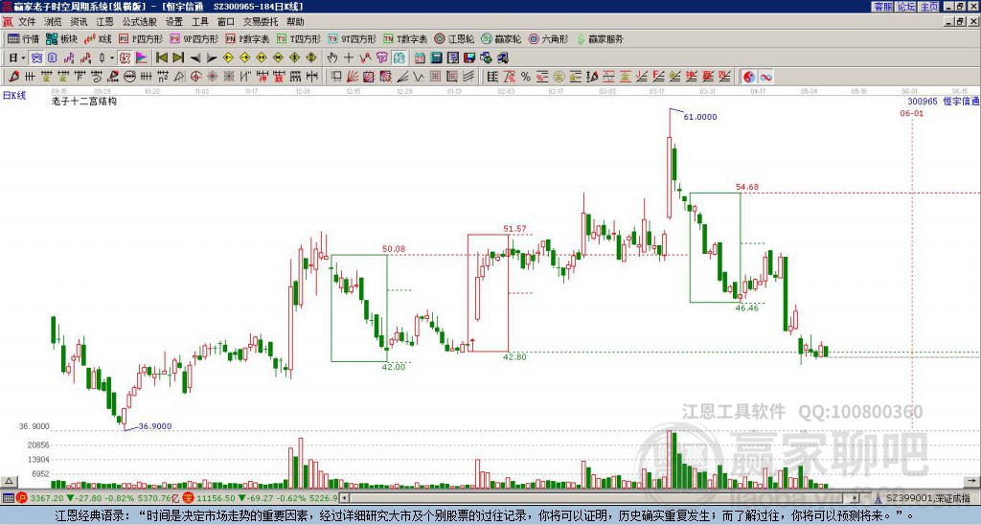Click the colorful flag gradient icon
Viewport: 981px width, 525px height.
point(142,58)
